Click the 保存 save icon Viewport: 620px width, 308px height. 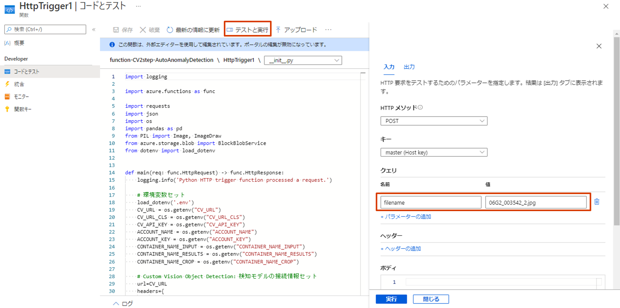(x=116, y=30)
